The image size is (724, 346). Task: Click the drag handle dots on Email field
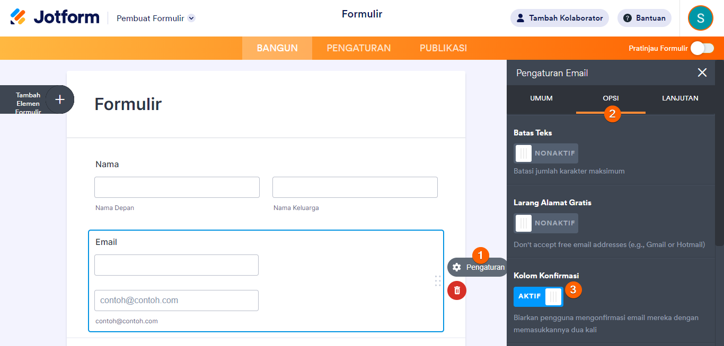[x=438, y=281]
